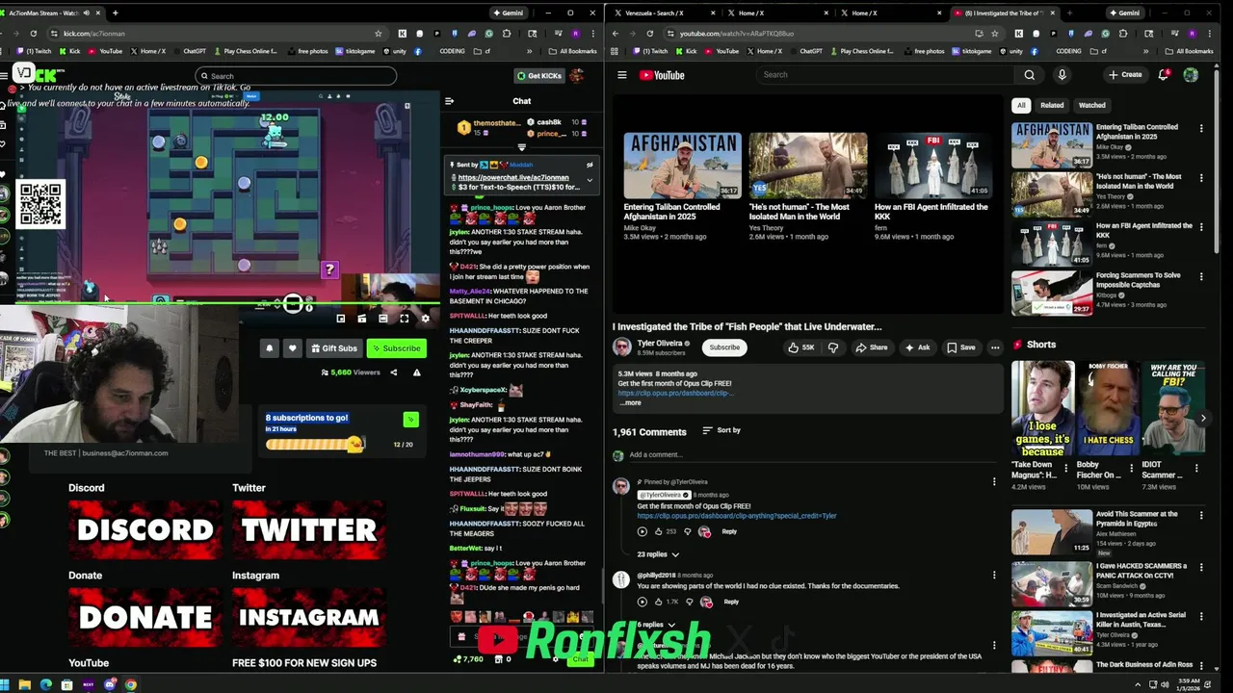
Task: Share the Kick stream
Action: [393, 372]
